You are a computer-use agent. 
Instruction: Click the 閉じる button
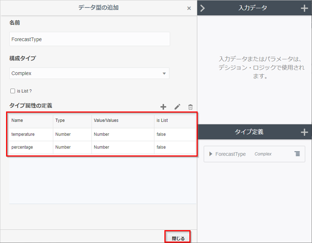pyautogui.click(x=178, y=238)
